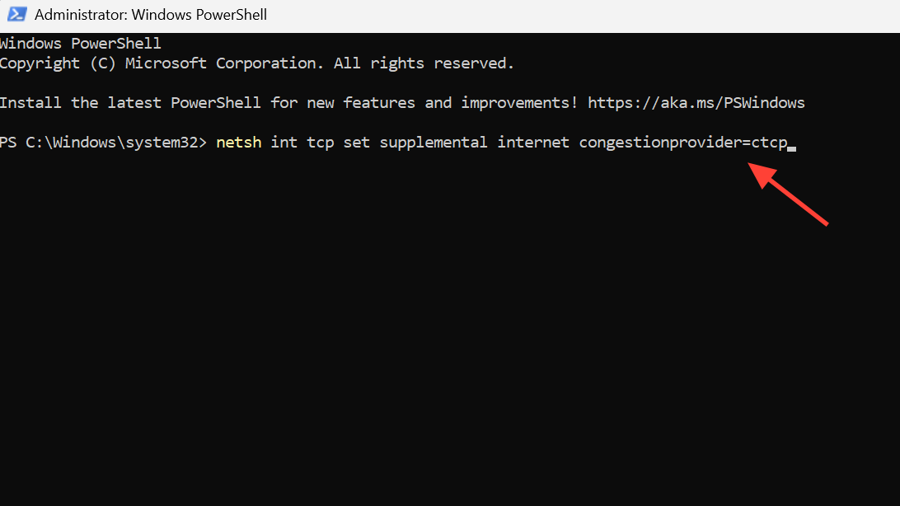Viewport: 900px width, 506px height.
Task: Click the 'int' argument in the command
Action: click(284, 143)
